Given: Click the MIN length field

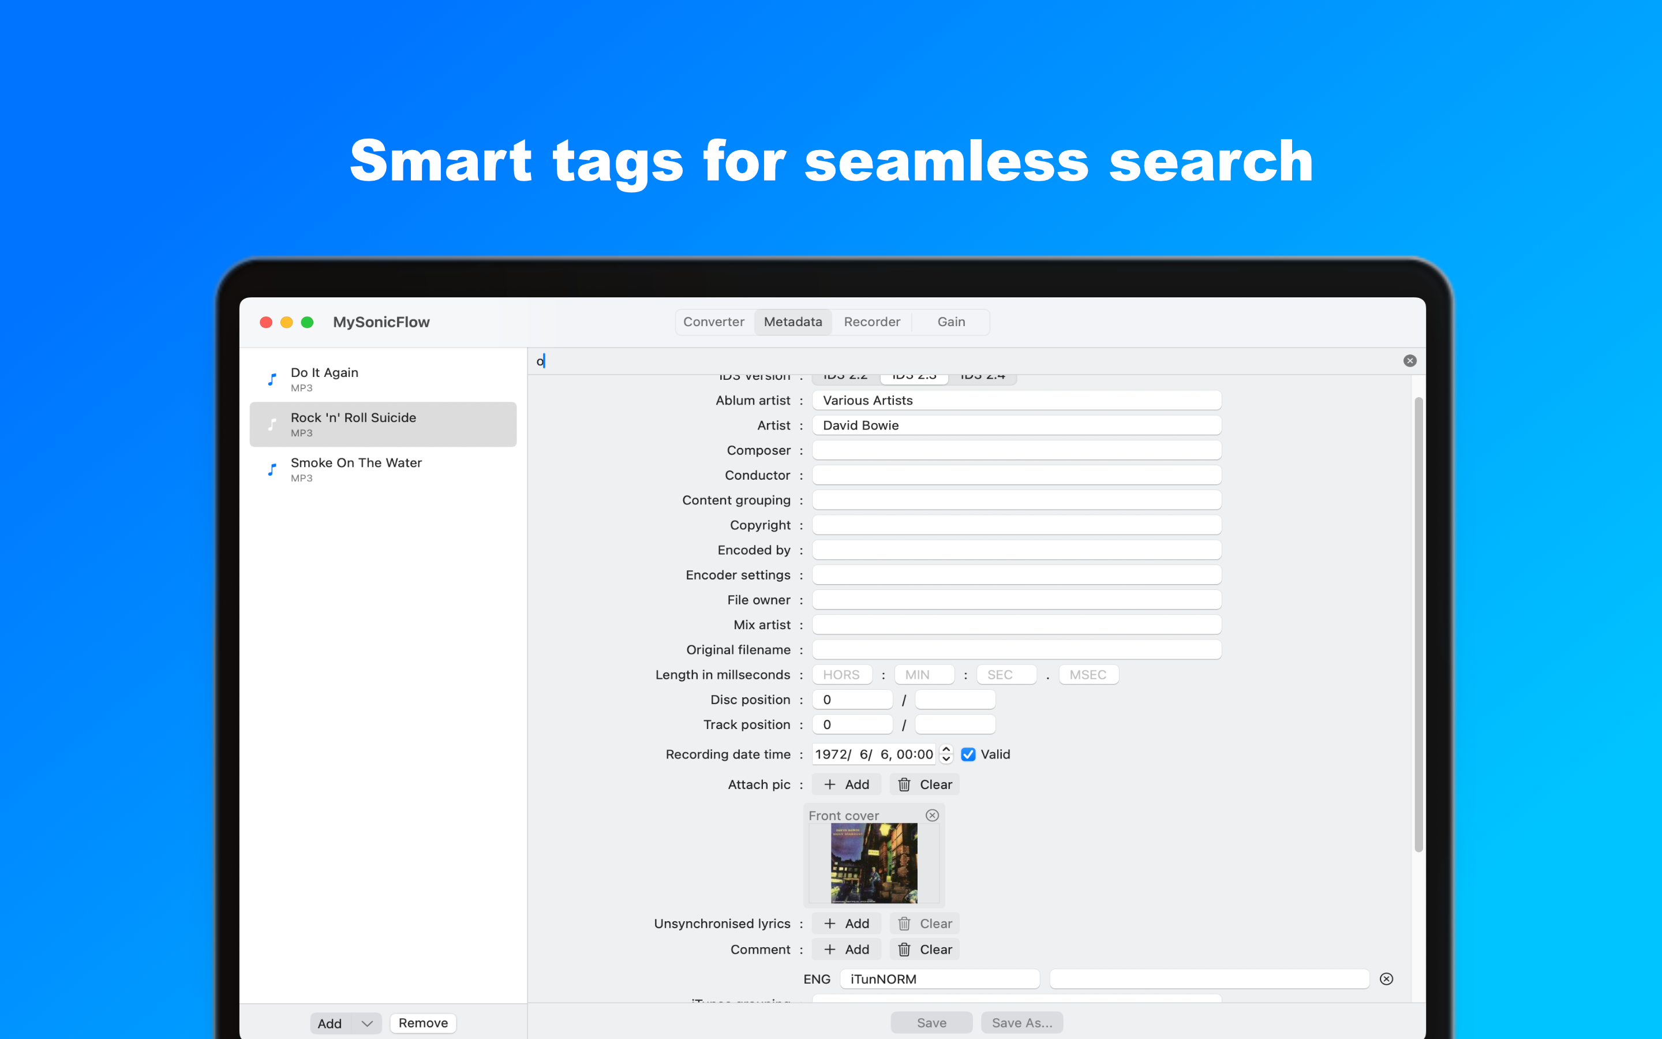Looking at the screenshot, I should click(924, 675).
